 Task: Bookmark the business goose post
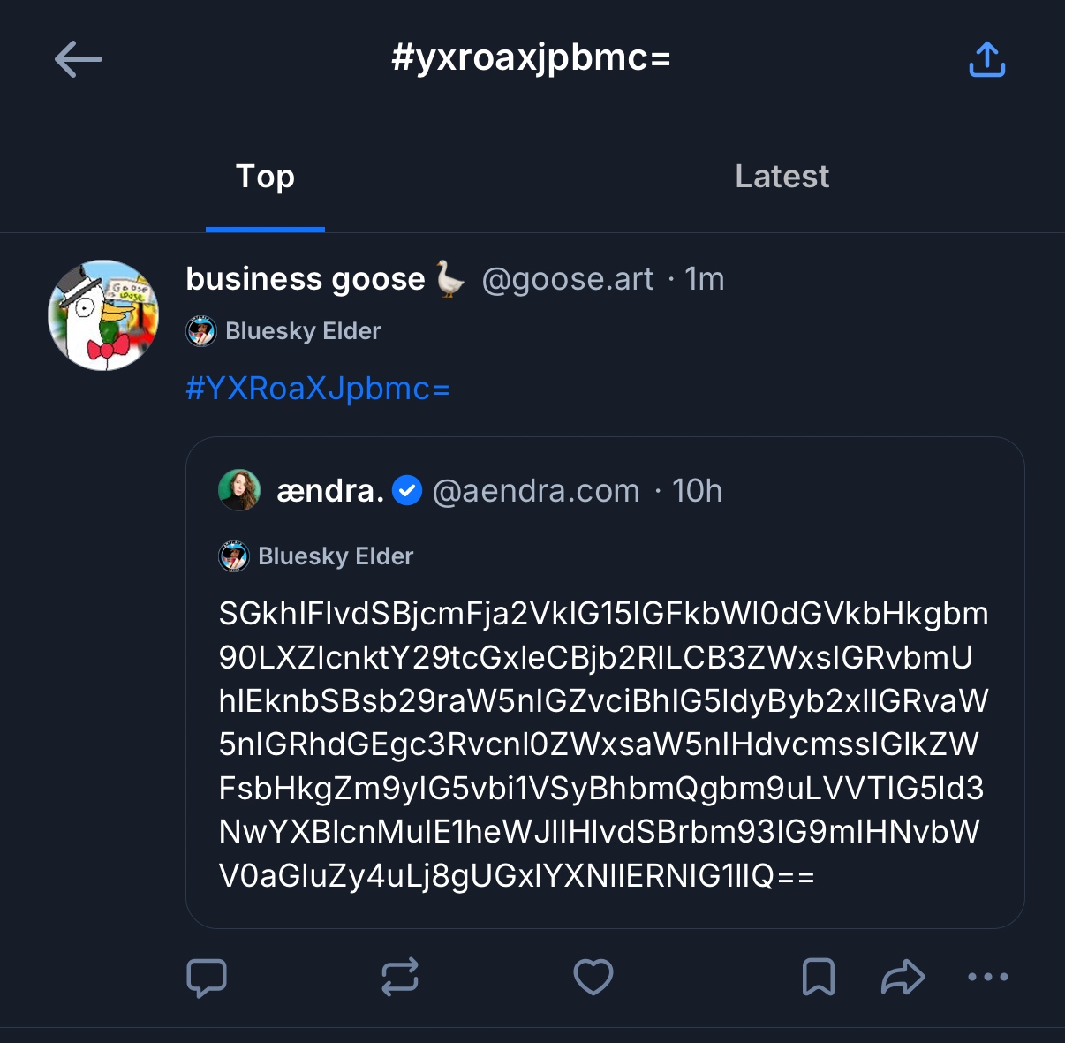[818, 978]
